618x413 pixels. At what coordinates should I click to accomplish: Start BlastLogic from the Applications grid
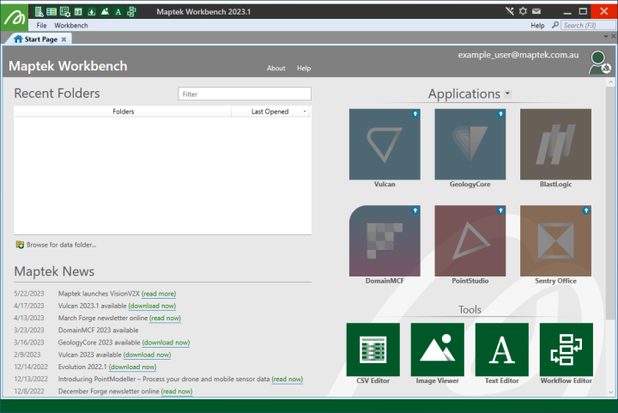(x=555, y=144)
